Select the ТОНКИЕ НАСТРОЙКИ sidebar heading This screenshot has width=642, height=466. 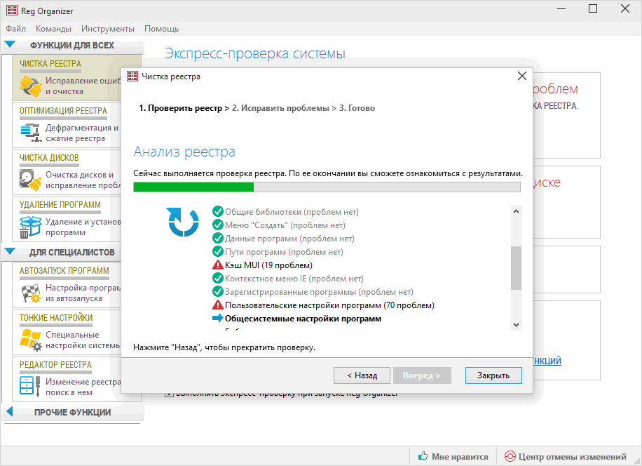pyautogui.click(x=56, y=318)
